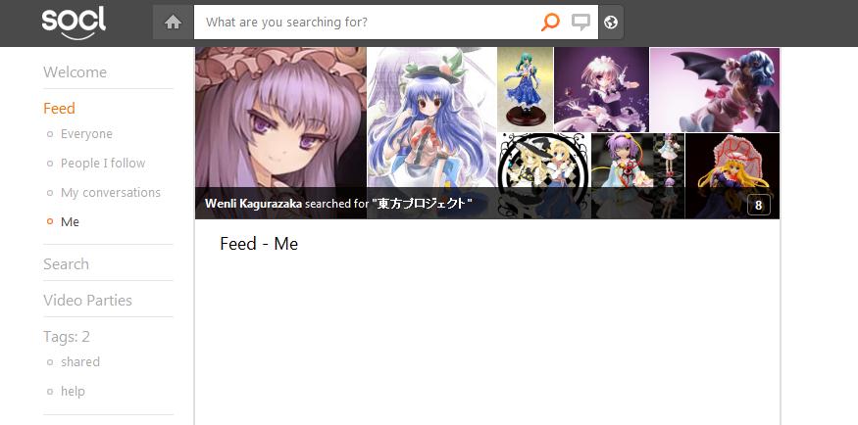Click the orange search magnifier icon
Viewport: 858px width, 425px height.
(550, 22)
